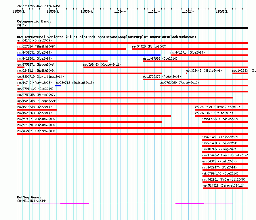This screenshot has width=256, height=220.
Task: Select esv3890719 (Suktitipat2014) label
Action: pos(41,77)
